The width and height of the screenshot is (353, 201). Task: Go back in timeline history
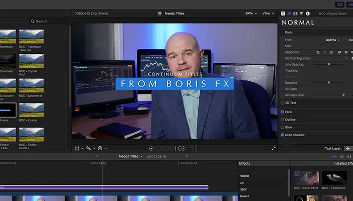pos(97,156)
